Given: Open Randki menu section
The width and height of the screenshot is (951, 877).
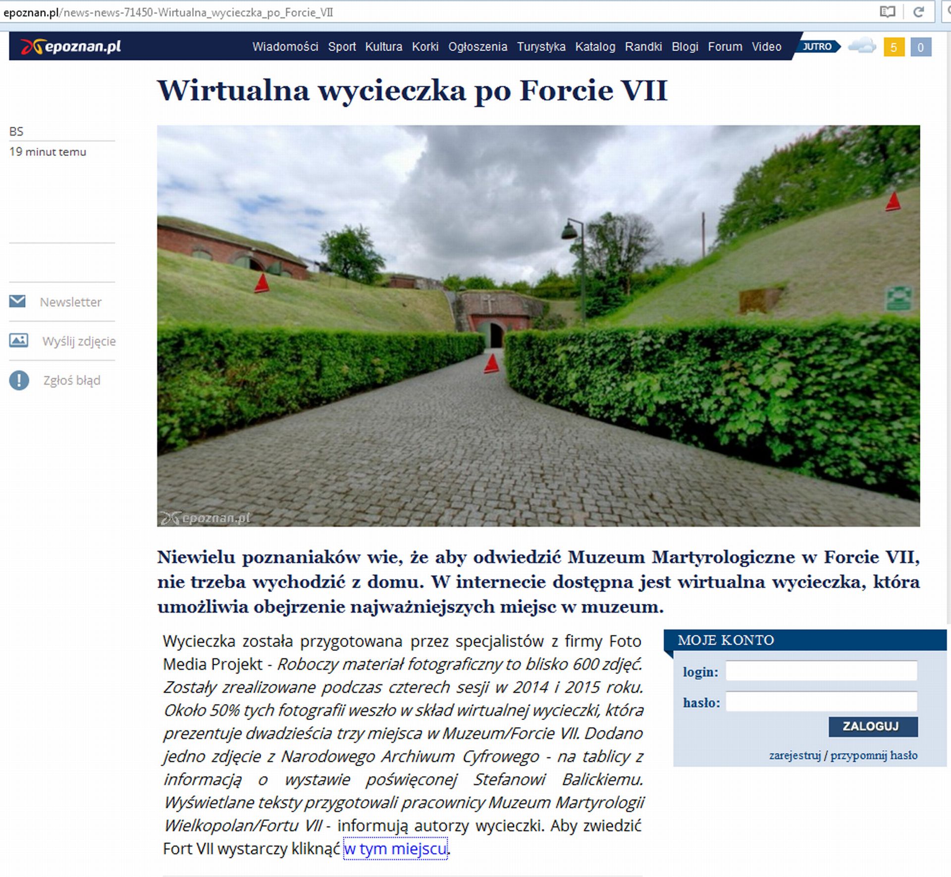Looking at the screenshot, I should 643,47.
